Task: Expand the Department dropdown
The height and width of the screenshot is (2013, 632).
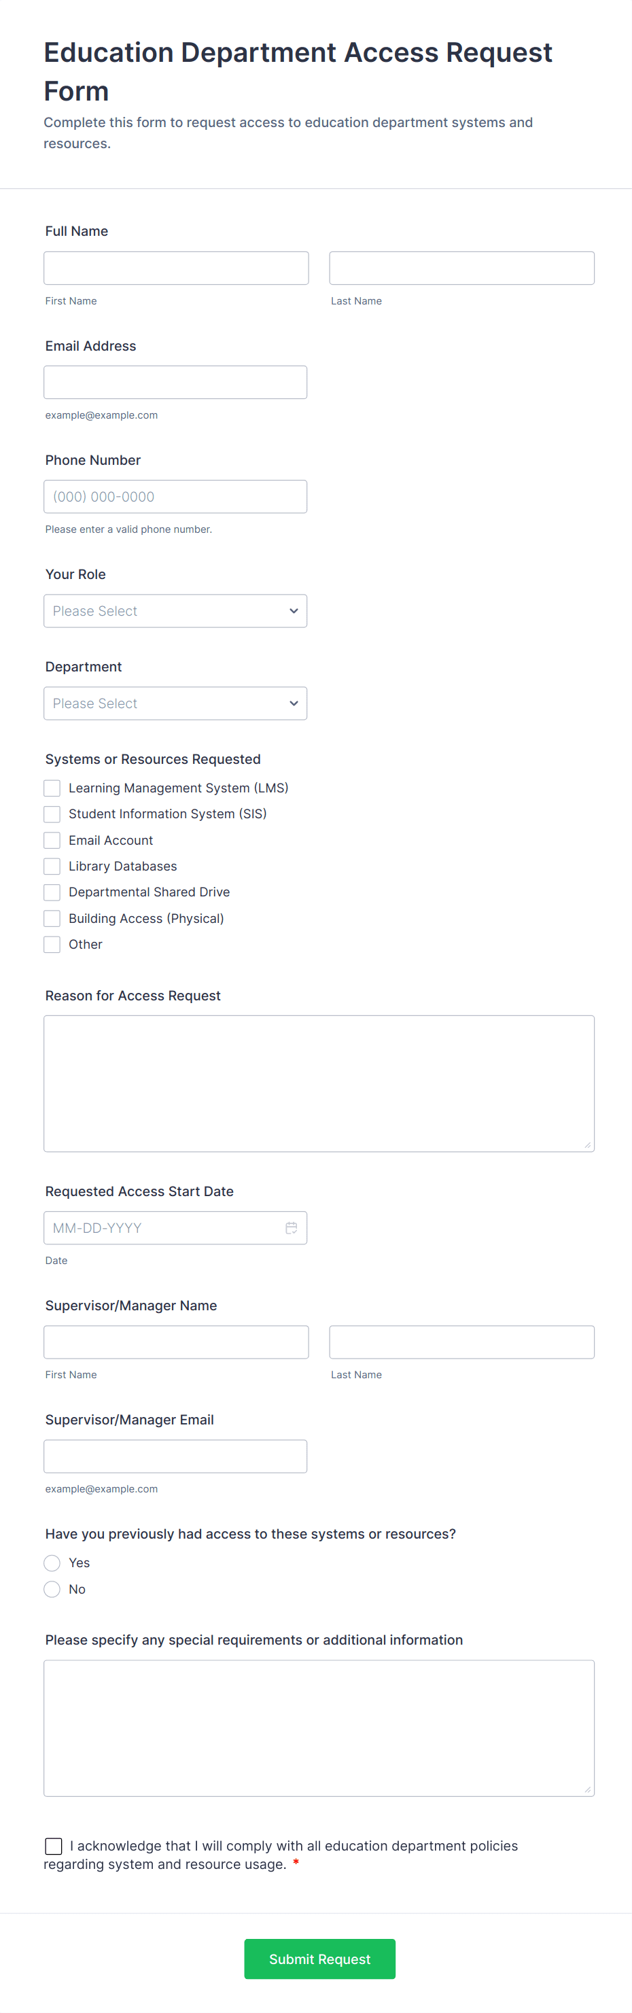Action: tap(175, 703)
